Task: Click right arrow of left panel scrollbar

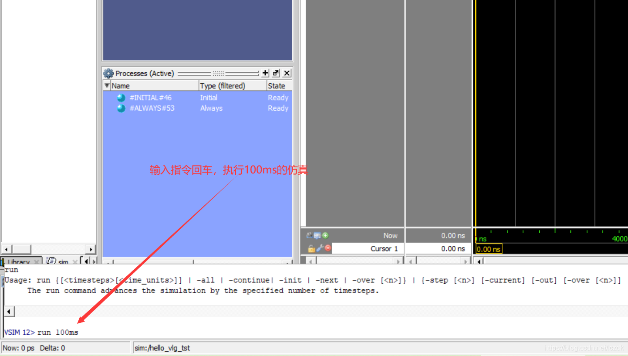Action: tap(91, 249)
